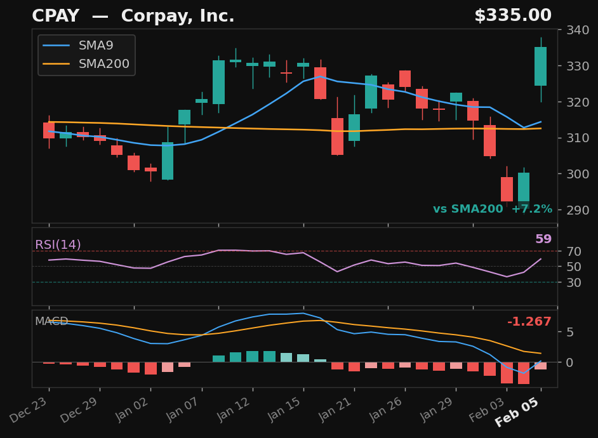Click the Jan 21 date label

click(x=335, y=409)
